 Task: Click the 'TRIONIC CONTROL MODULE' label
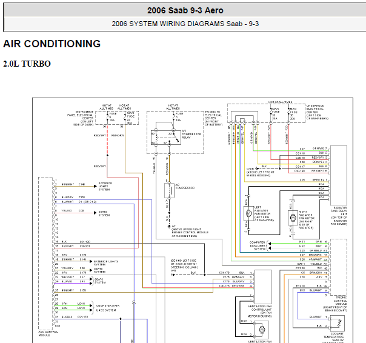tap(335, 304)
